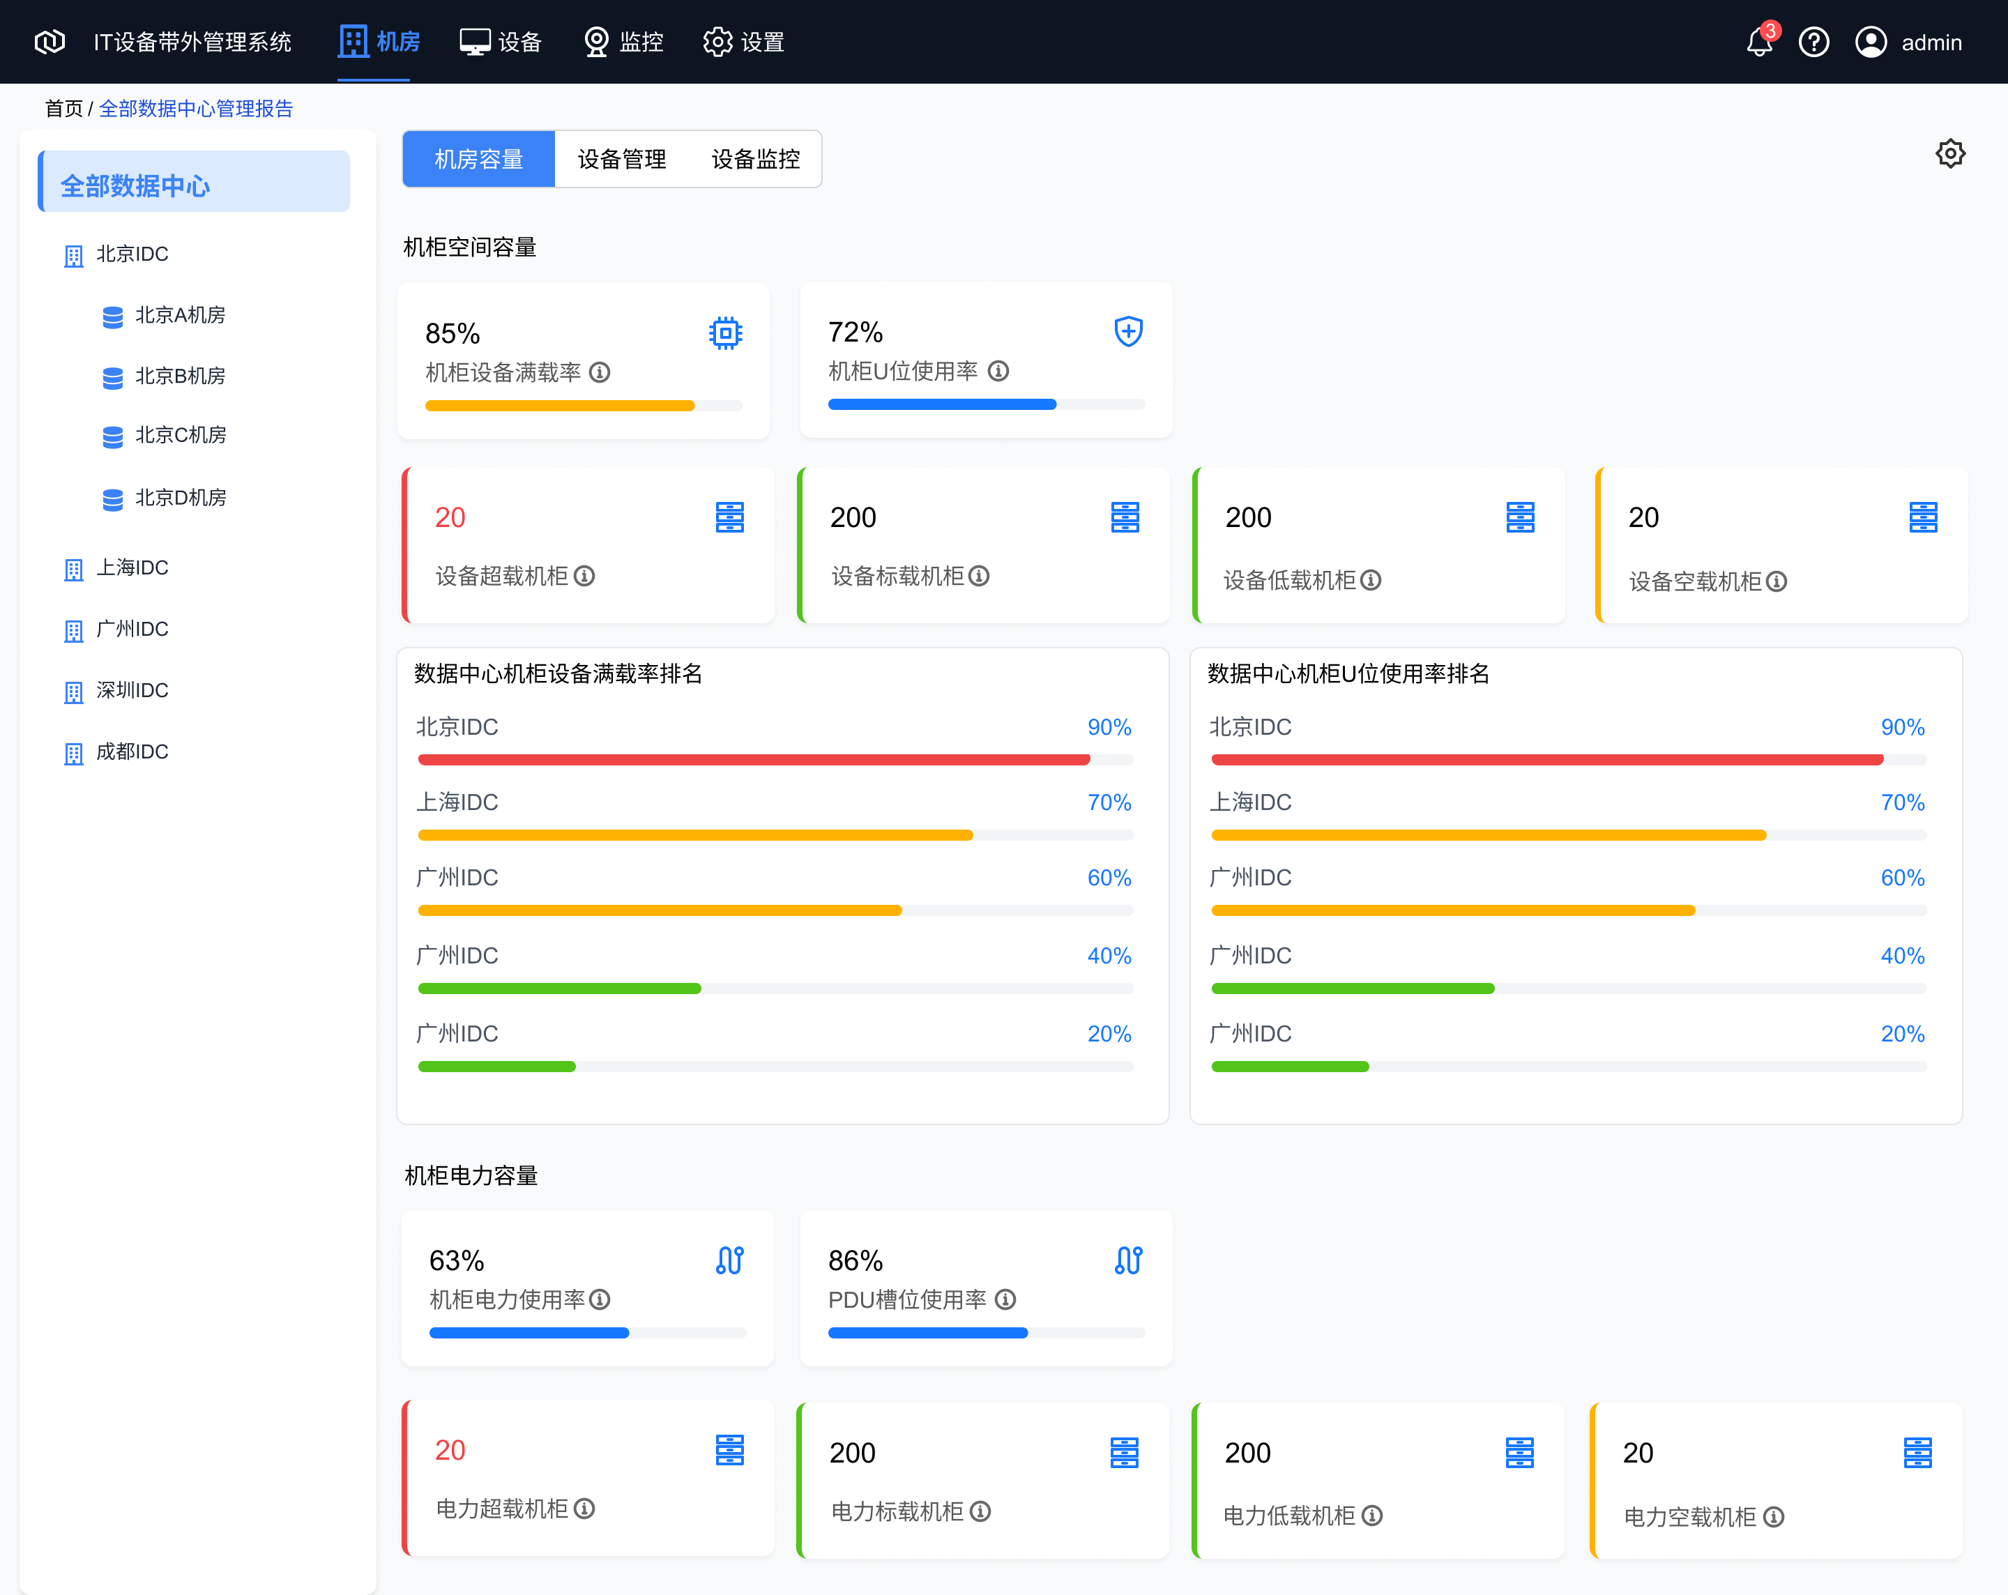Expand the 广州IDC tree node
The image size is (2008, 1595).
point(116,629)
